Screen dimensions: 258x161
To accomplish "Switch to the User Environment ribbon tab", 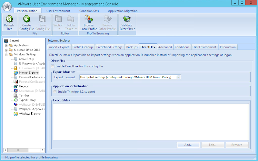I will click(x=58, y=11).
